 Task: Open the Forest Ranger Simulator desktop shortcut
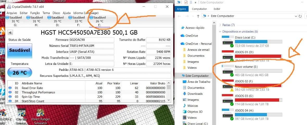click(41, 117)
